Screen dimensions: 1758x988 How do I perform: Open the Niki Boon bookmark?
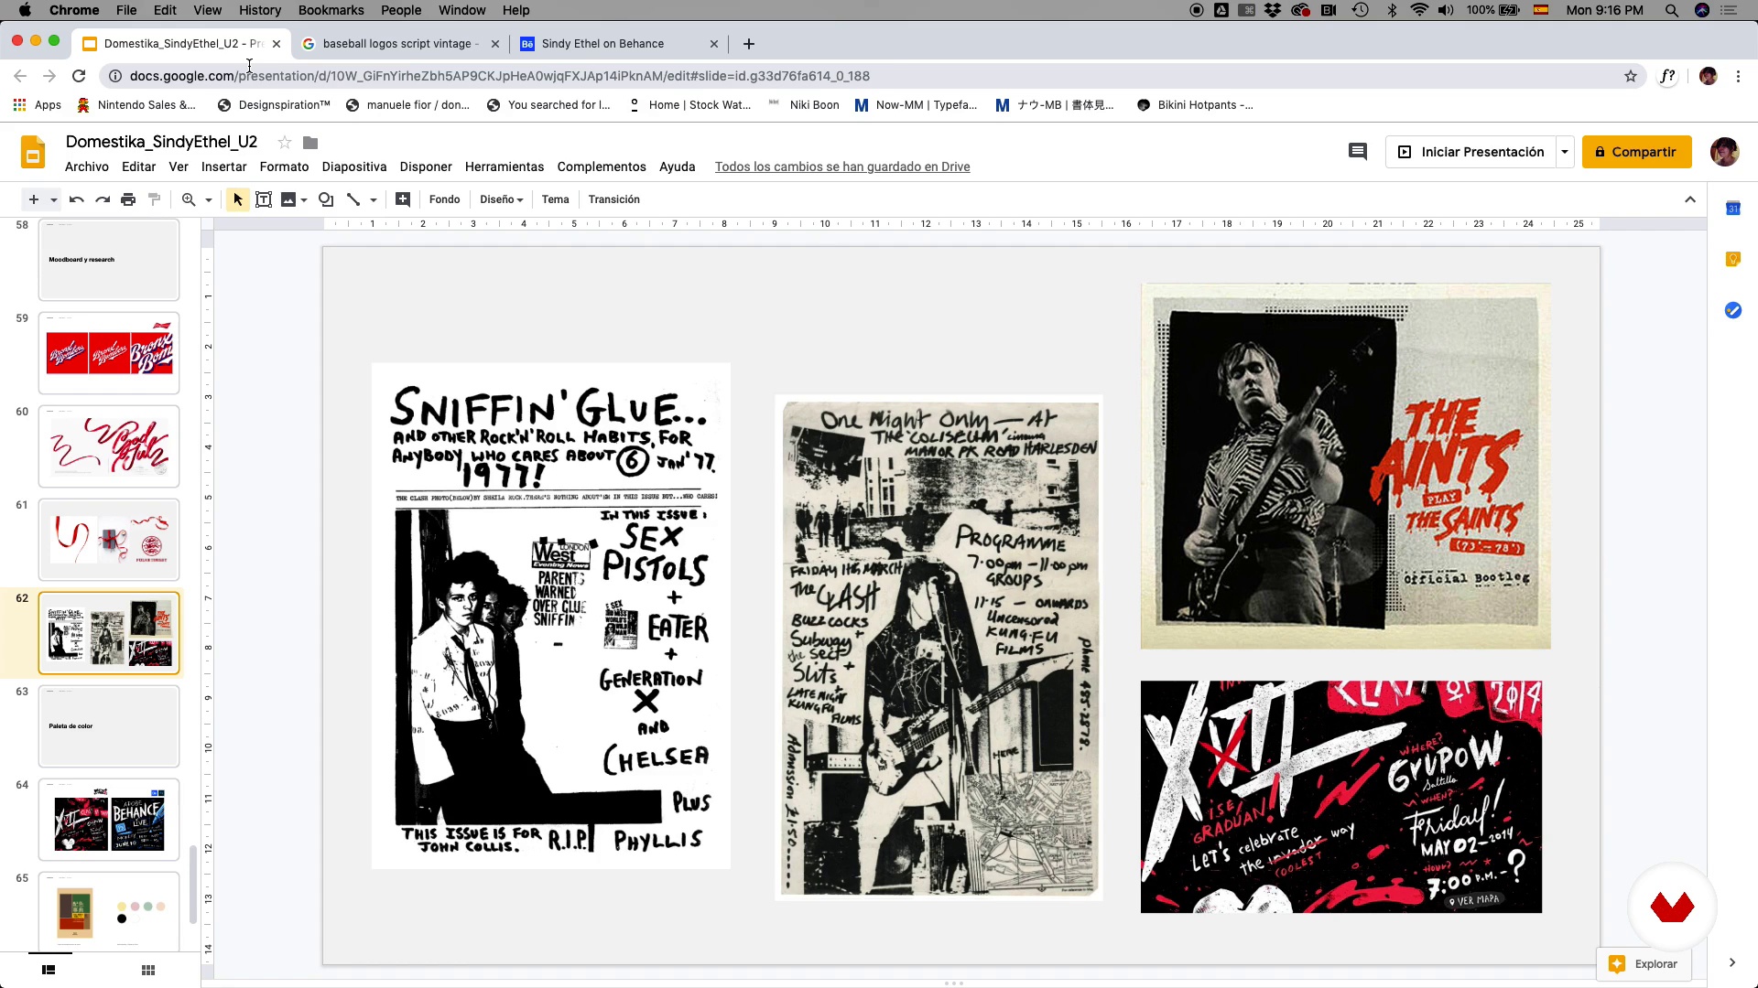[x=804, y=105]
